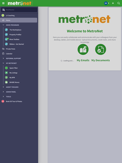Open the My Emails circle icon
Viewport: 122px width, 163px height.
83,49
